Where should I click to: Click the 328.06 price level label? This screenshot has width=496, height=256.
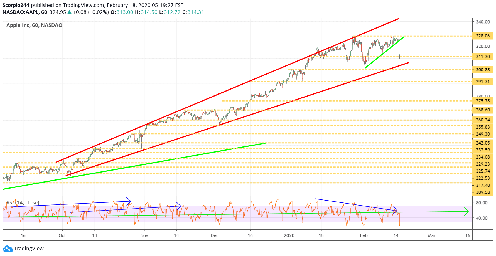point(483,36)
